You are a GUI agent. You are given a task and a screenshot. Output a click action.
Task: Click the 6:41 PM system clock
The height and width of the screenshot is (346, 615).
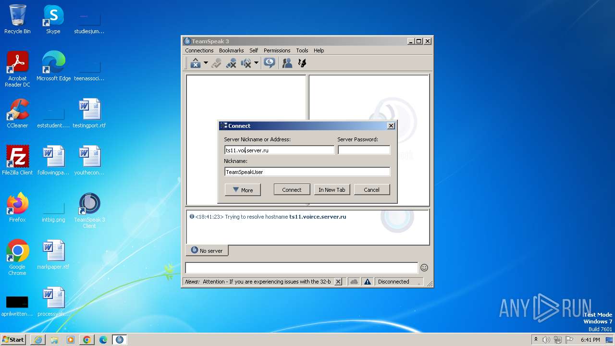click(x=590, y=340)
